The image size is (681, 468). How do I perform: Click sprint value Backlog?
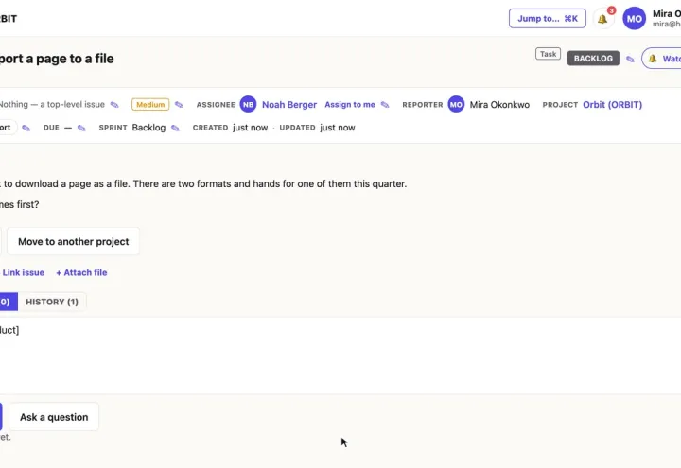coord(148,128)
